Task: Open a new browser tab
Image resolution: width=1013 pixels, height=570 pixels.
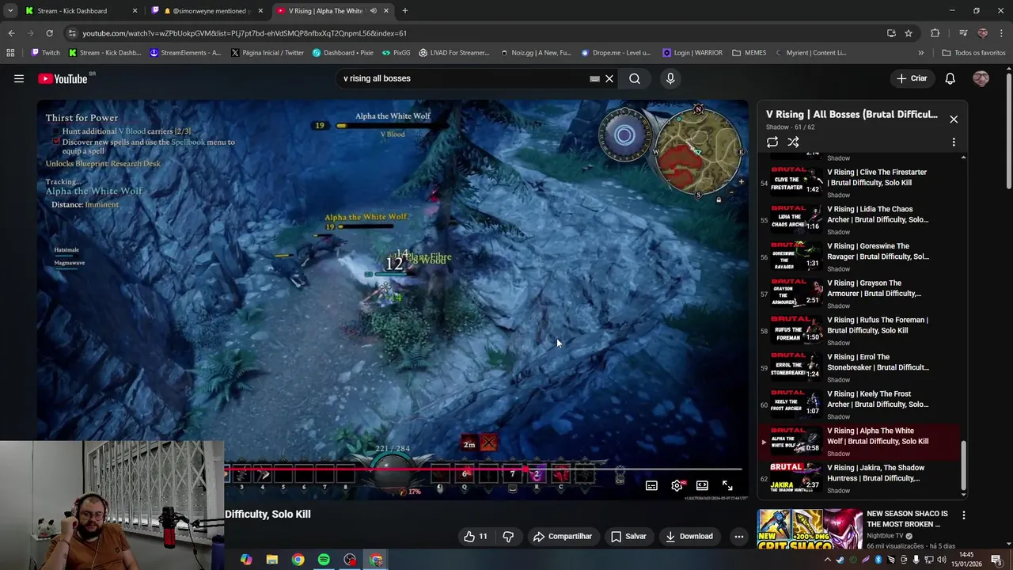Action: [x=405, y=11]
